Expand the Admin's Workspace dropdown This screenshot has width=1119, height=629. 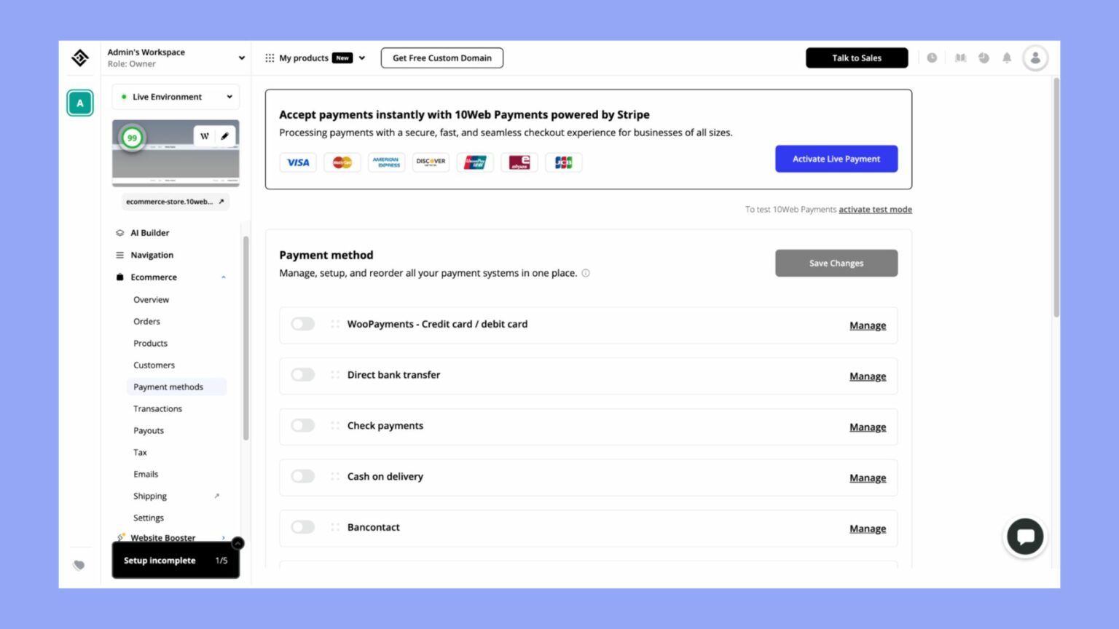click(x=241, y=58)
